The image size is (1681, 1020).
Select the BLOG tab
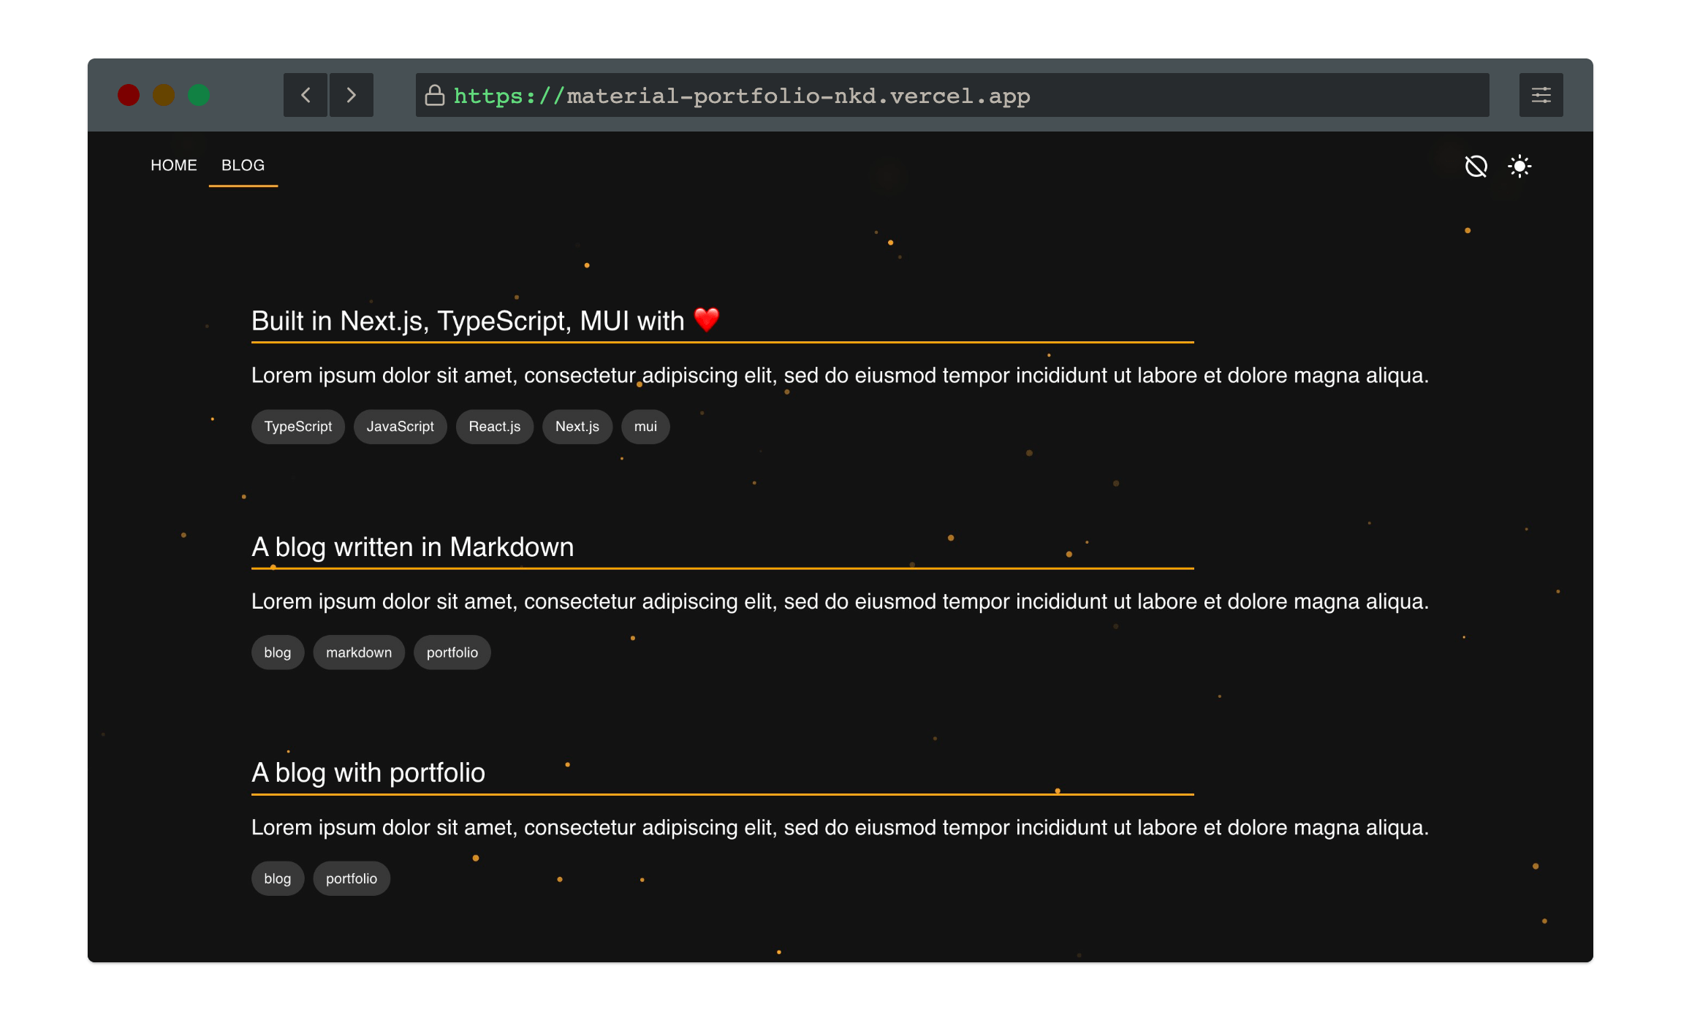243,165
